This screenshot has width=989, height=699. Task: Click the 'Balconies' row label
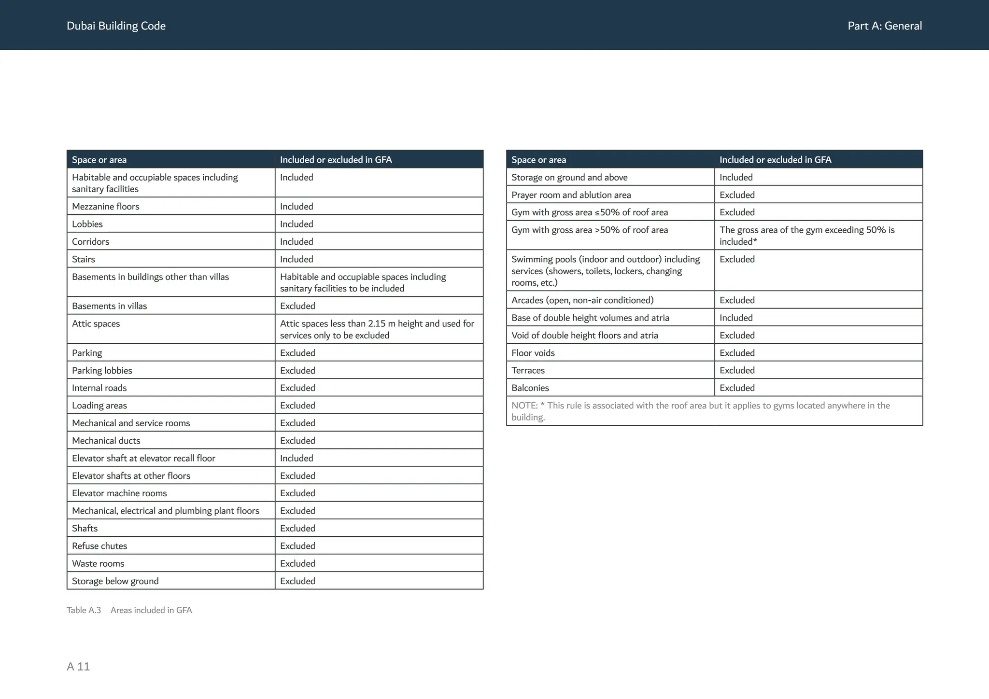click(530, 388)
